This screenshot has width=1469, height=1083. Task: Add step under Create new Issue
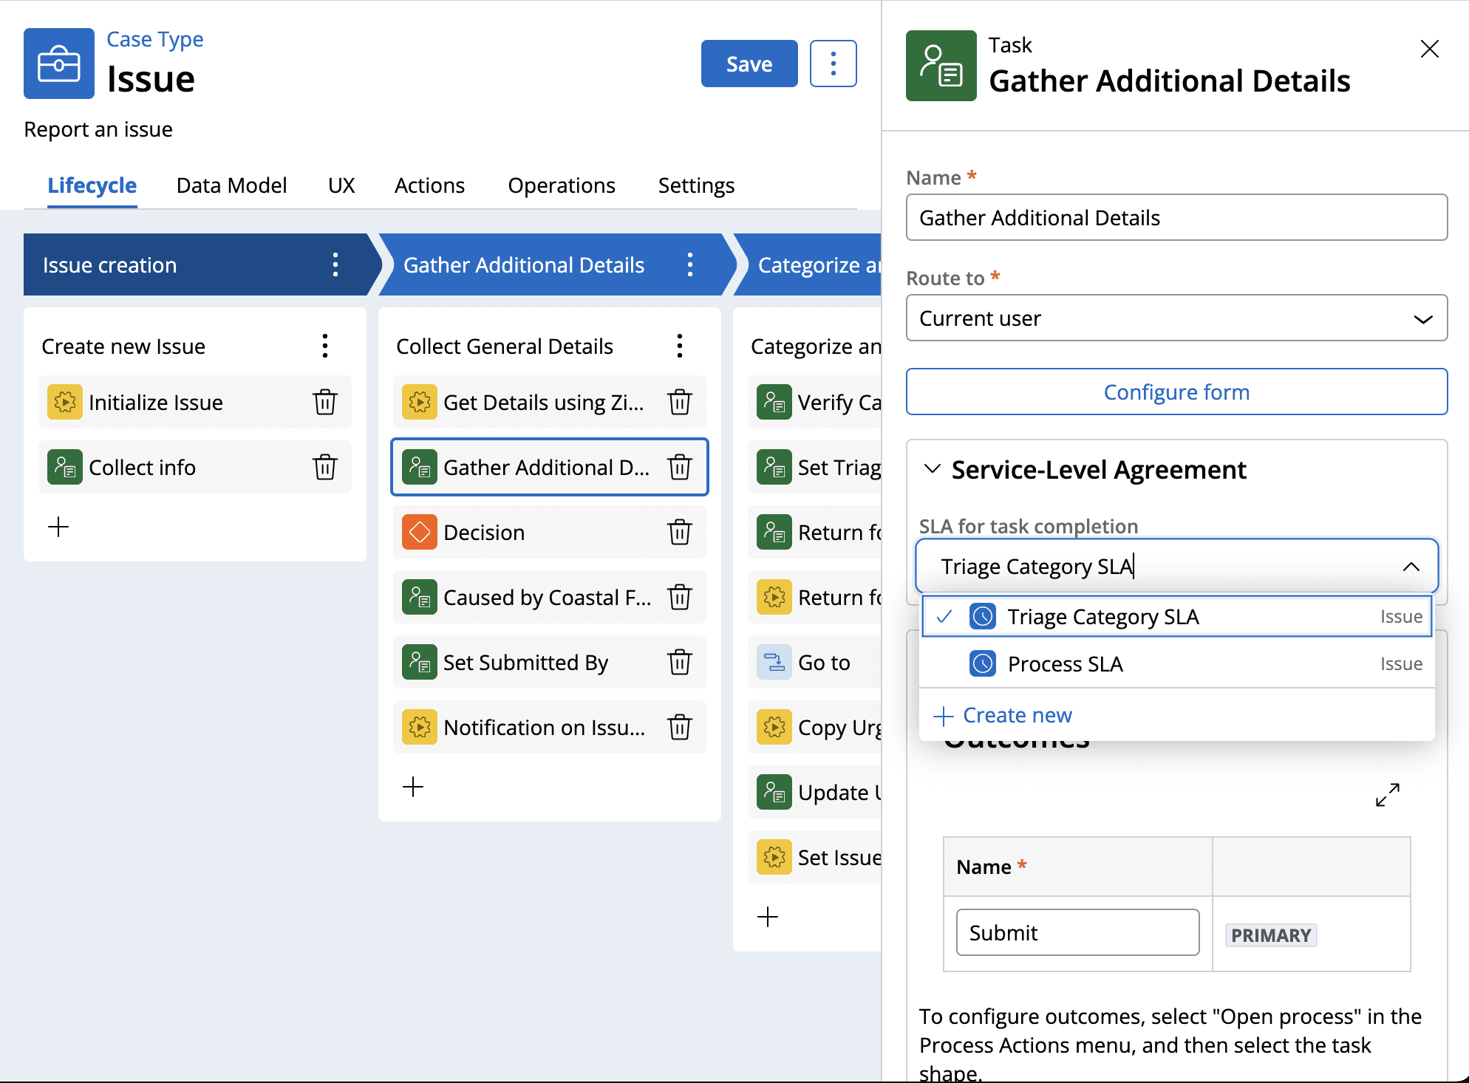pyautogui.click(x=58, y=527)
